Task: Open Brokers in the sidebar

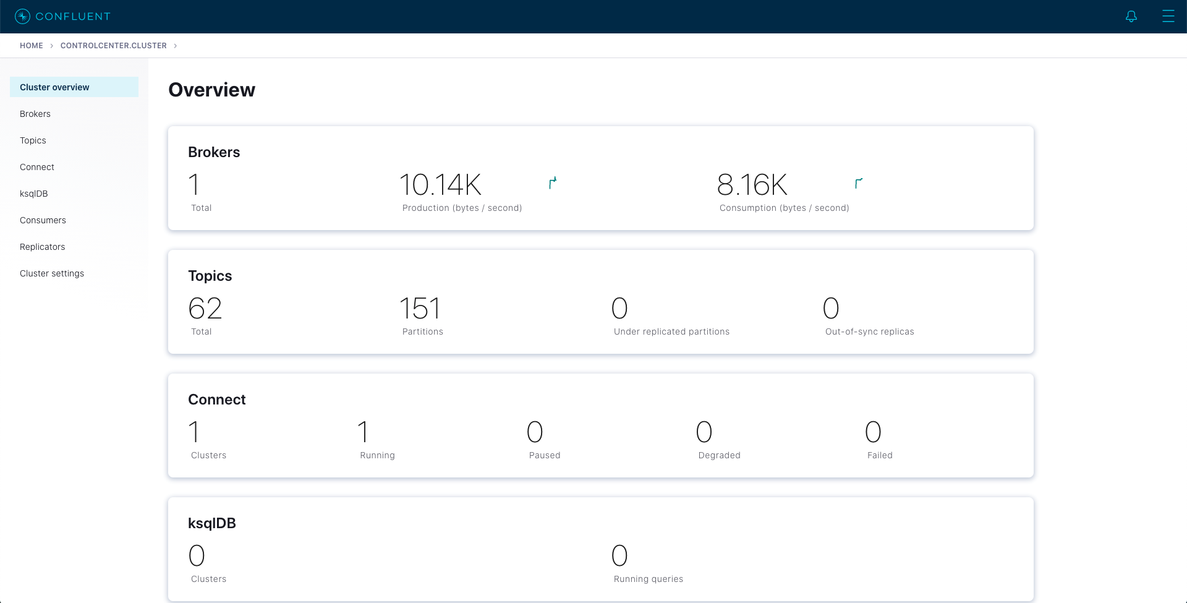Action: pyautogui.click(x=35, y=114)
